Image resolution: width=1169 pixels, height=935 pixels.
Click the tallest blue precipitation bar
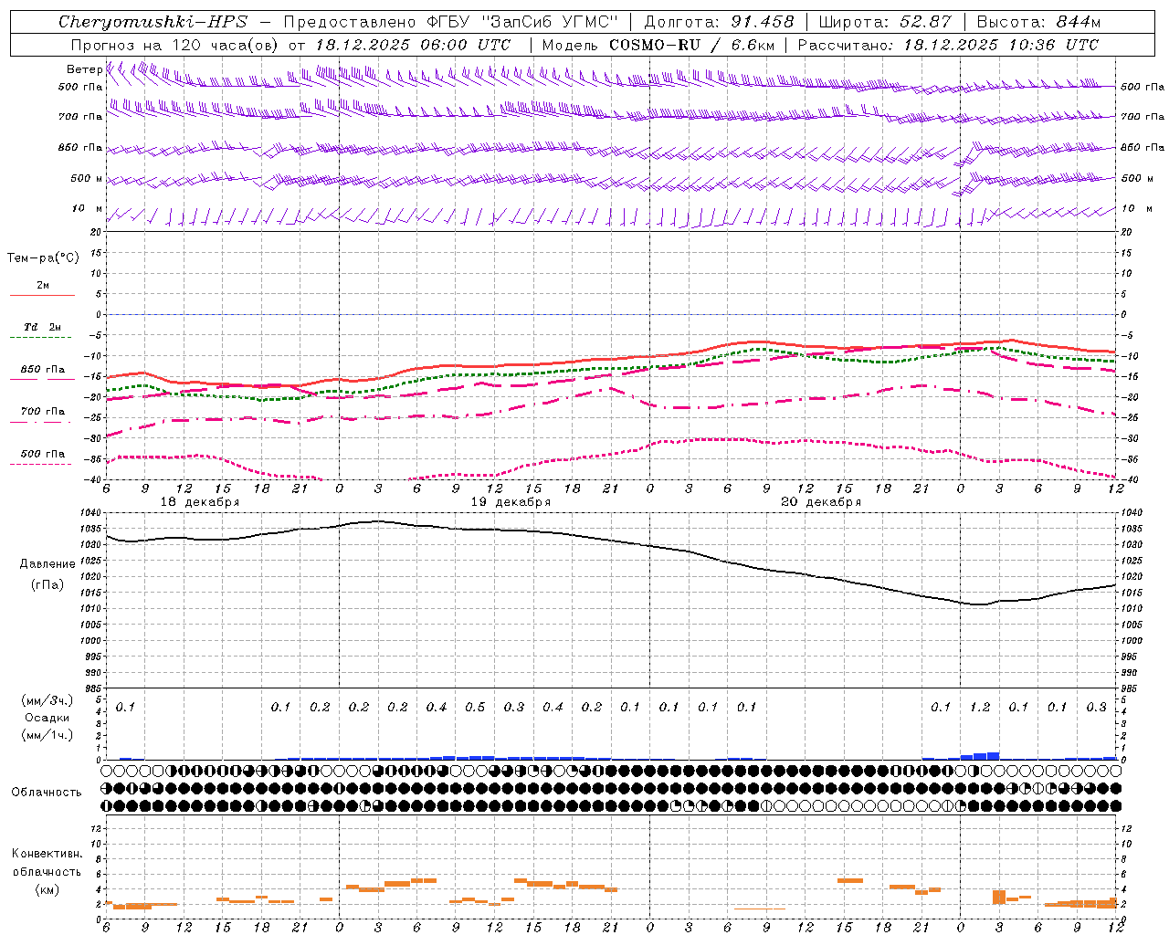pos(993,755)
